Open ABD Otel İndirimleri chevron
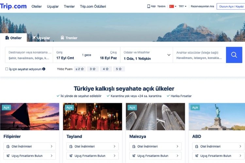This screenshot has width=245, height=163. tap(240, 146)
